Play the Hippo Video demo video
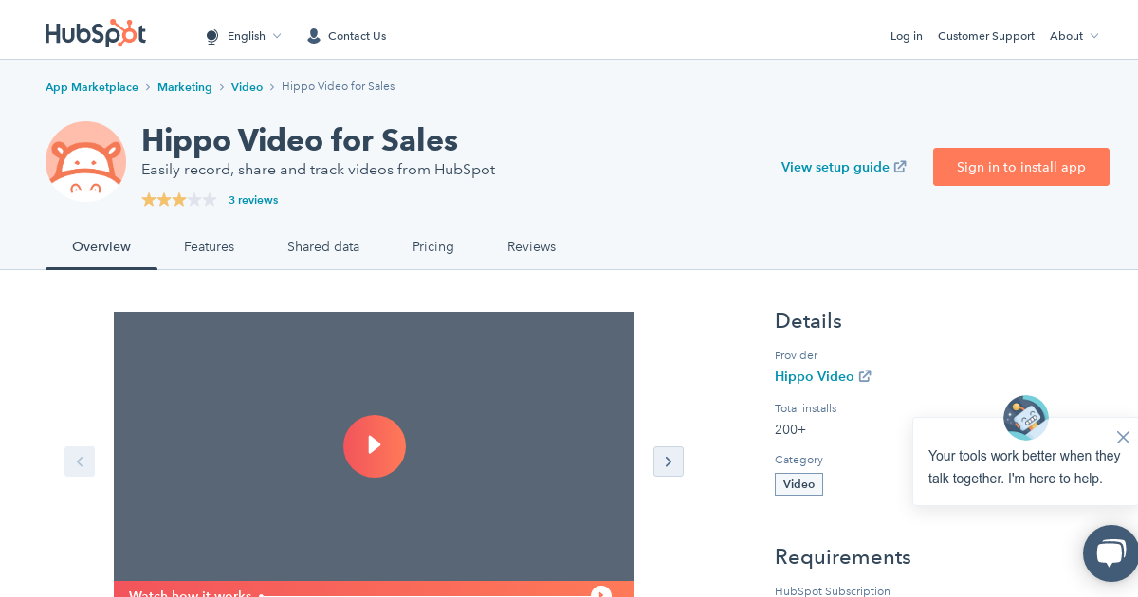Viewport: 1138px width, 597px height. click(374, 446)
